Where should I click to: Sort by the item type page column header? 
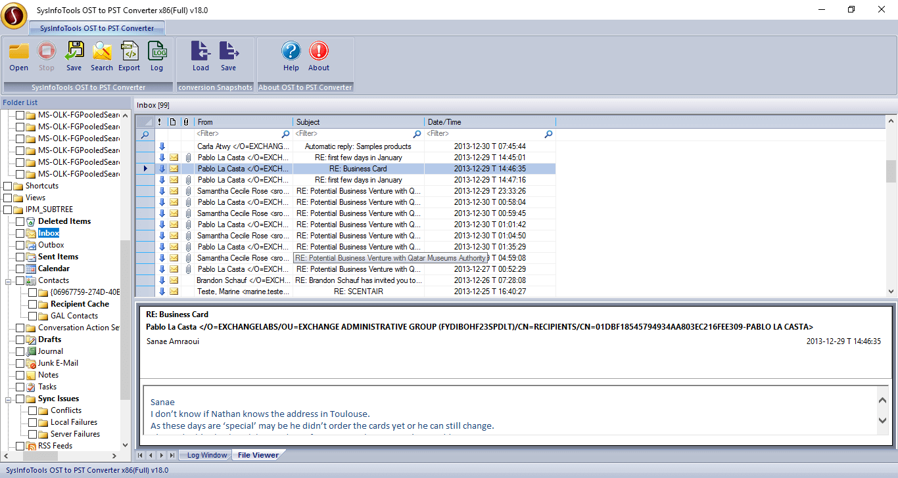coord(174,122)
